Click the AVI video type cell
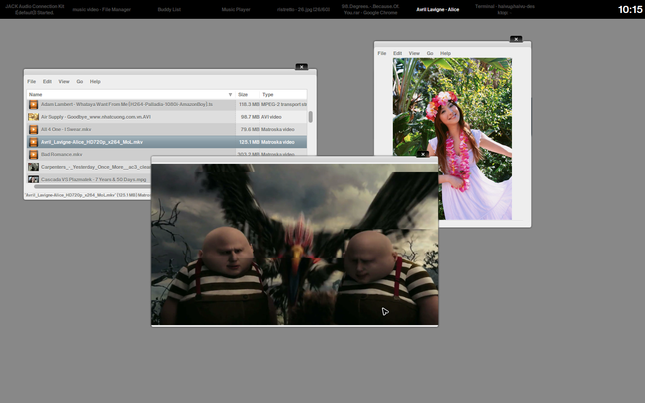 click(x=271, y=117)
